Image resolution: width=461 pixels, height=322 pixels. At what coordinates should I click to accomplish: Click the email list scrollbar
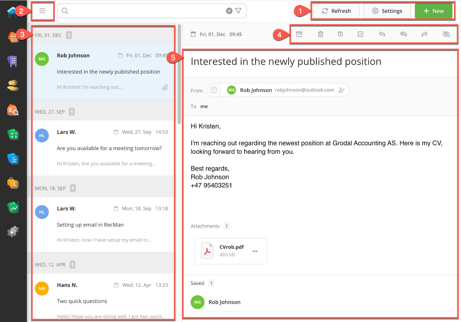tap(179, 75)
